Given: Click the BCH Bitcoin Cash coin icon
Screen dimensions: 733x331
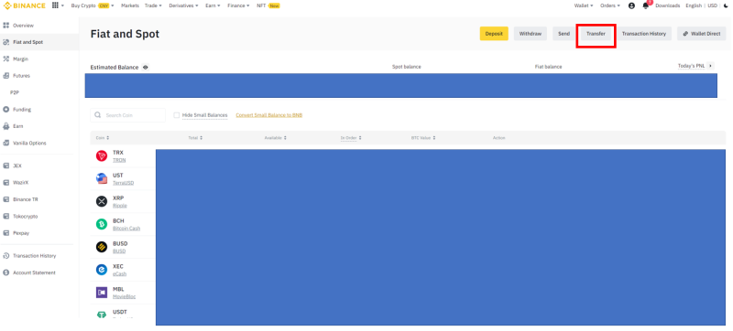Looking at the screenshot, I should pos(102,224).
